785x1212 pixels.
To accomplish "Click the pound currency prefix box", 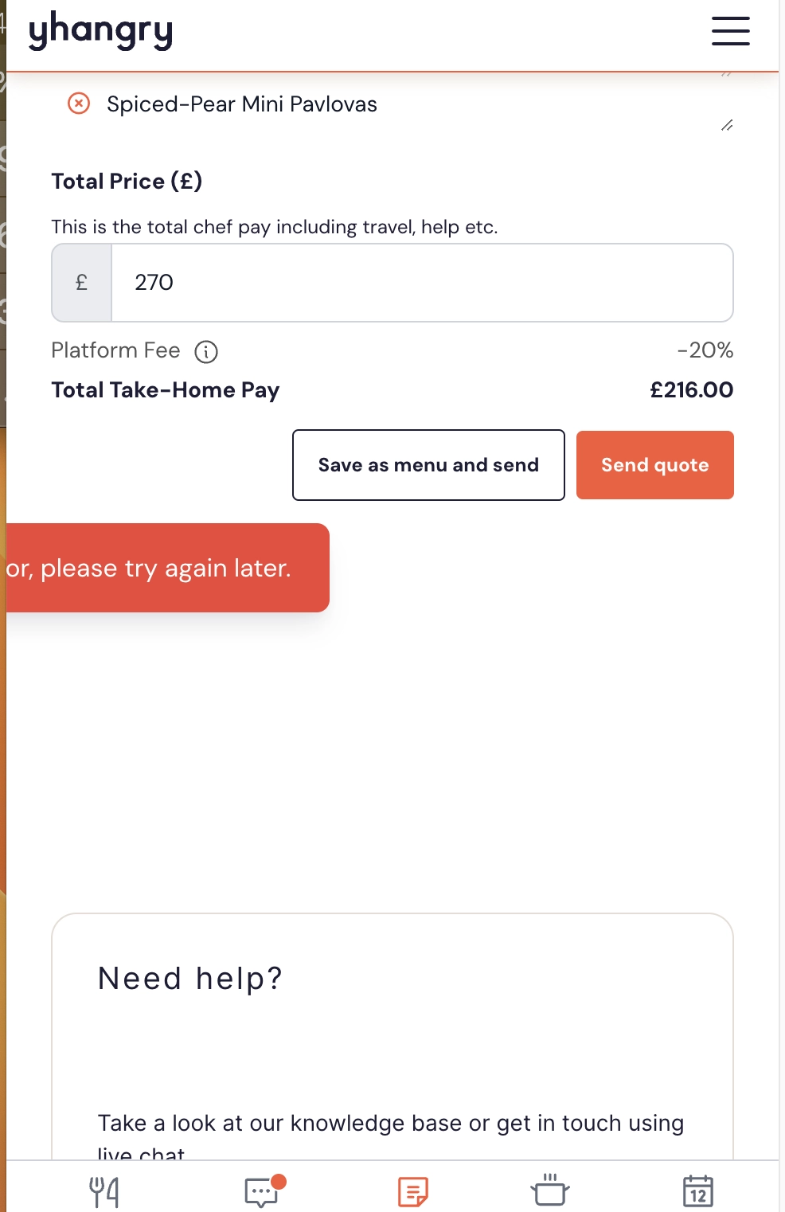I will pos(82,283).
